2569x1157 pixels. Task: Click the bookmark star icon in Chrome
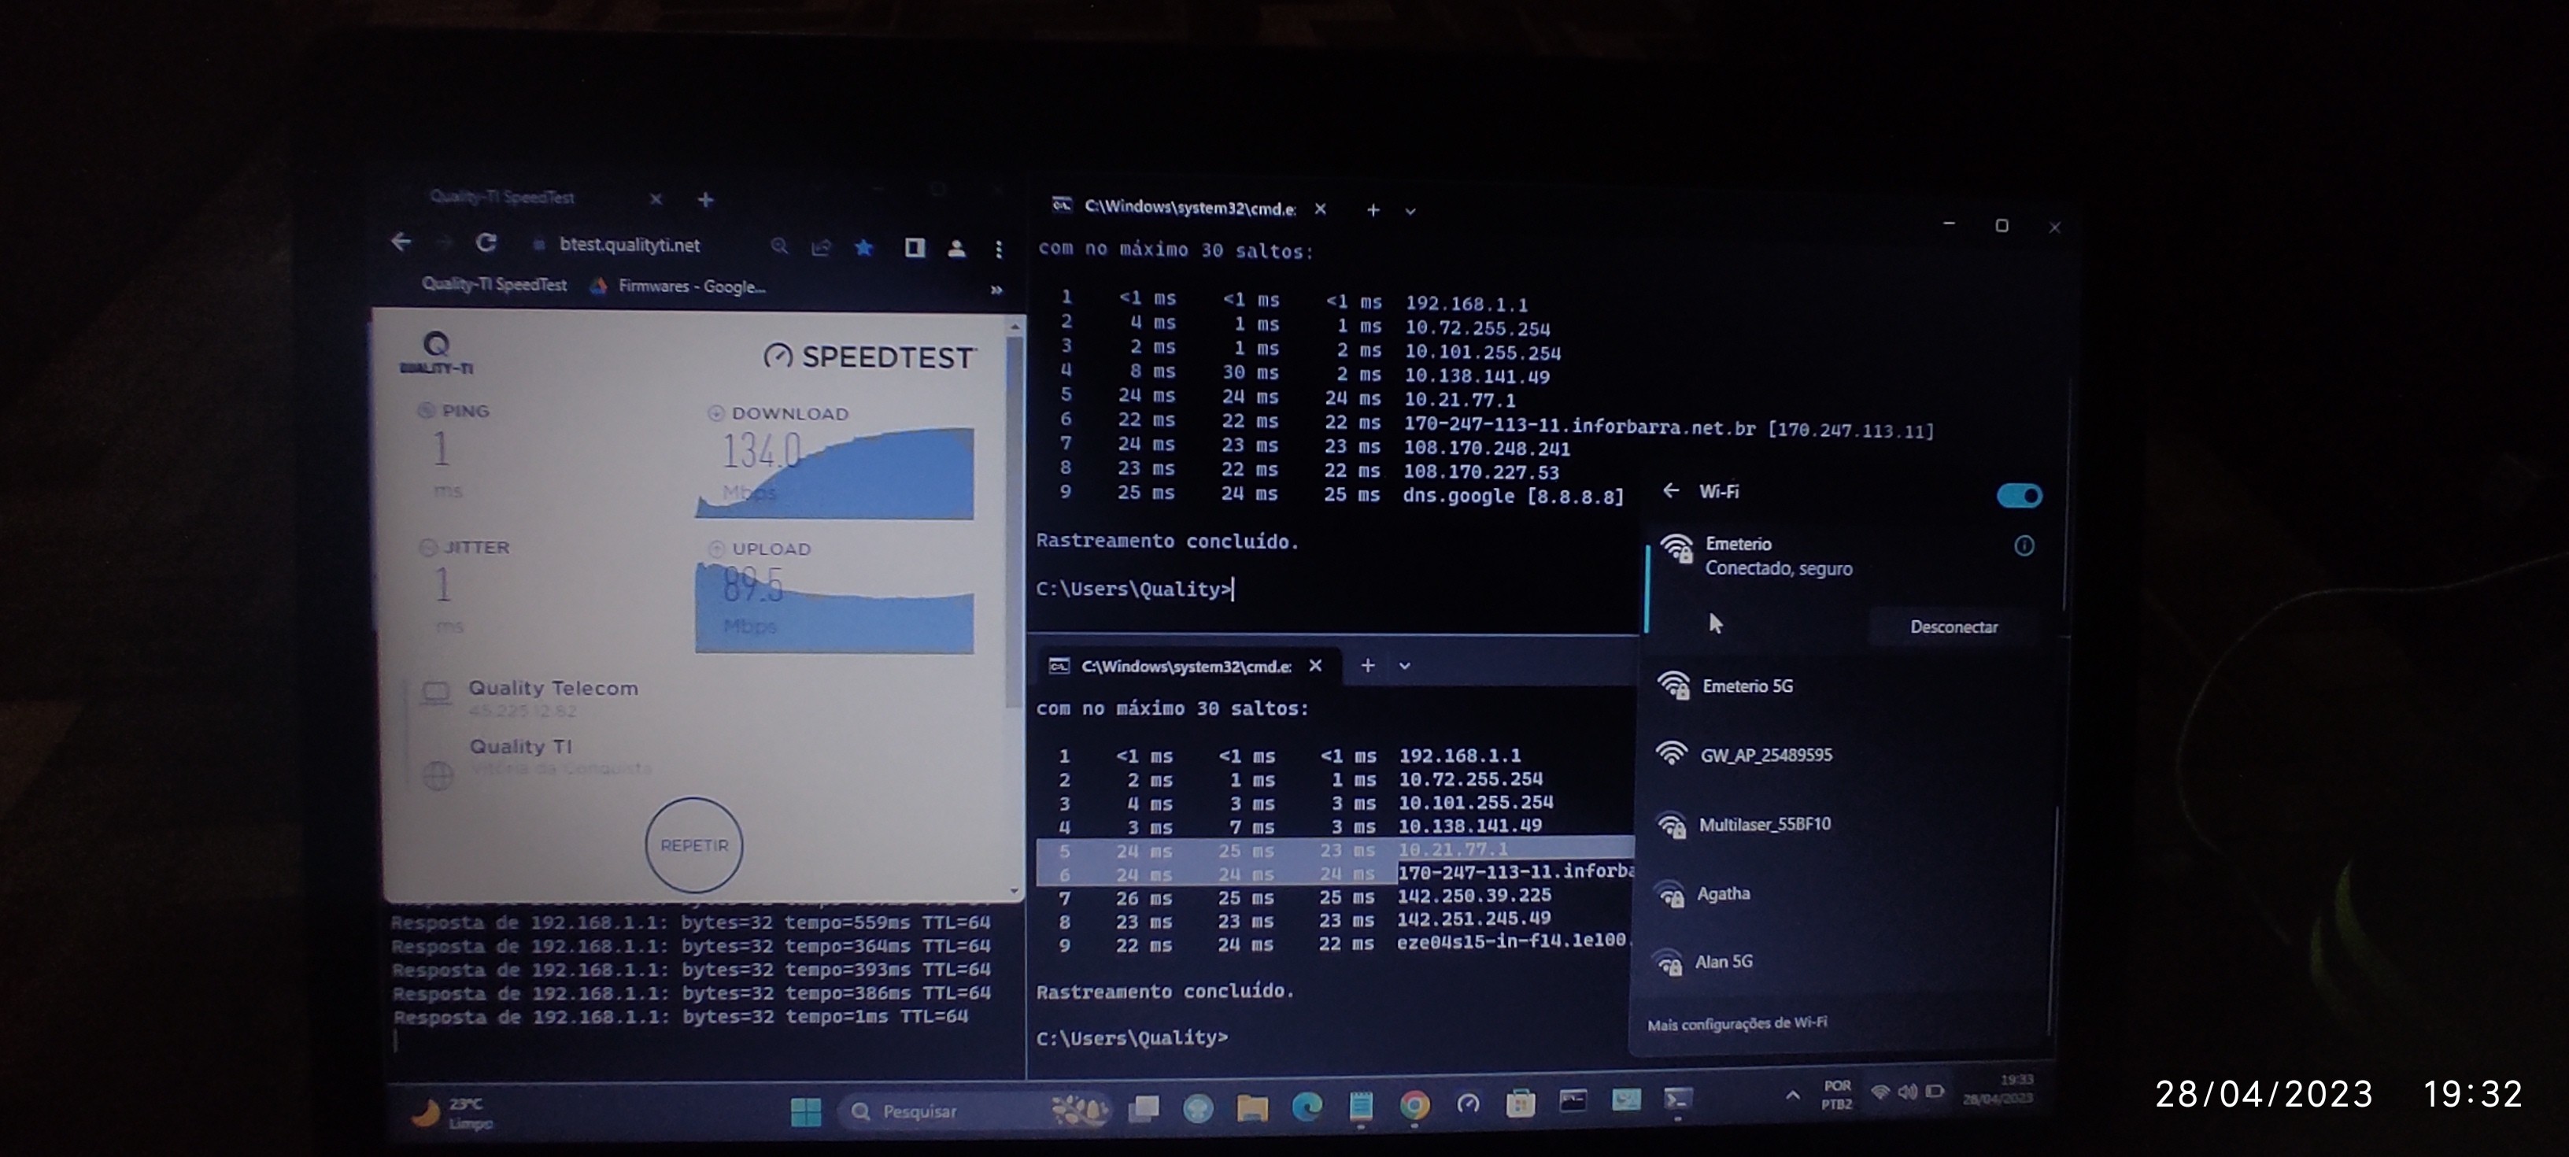click(x=863, y=247)
